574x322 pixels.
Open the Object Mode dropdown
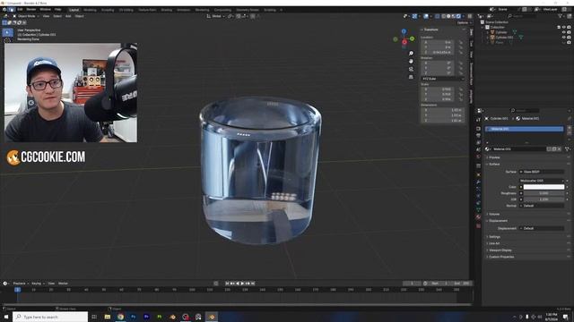click(27, 16)
